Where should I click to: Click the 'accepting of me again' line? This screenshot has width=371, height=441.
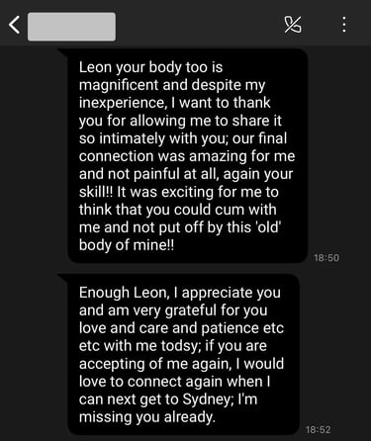click(181, 364)
